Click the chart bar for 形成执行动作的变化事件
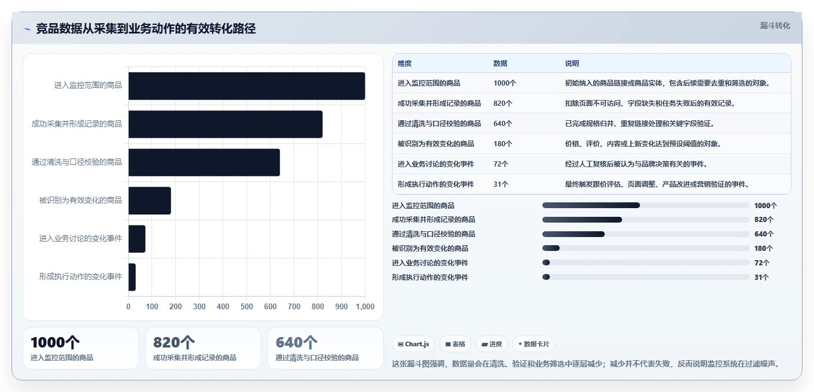The image size is (814, 392). [132, 276]
